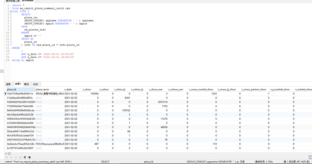Open the 查询编辑器 tab
Viewport: 312px width, 164px height.
coord(28,1)
